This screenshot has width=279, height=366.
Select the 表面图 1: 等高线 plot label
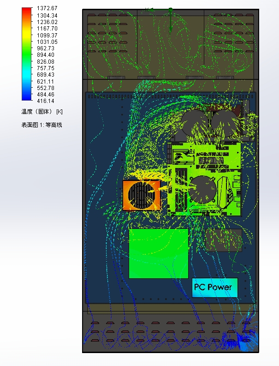[42, 125]
